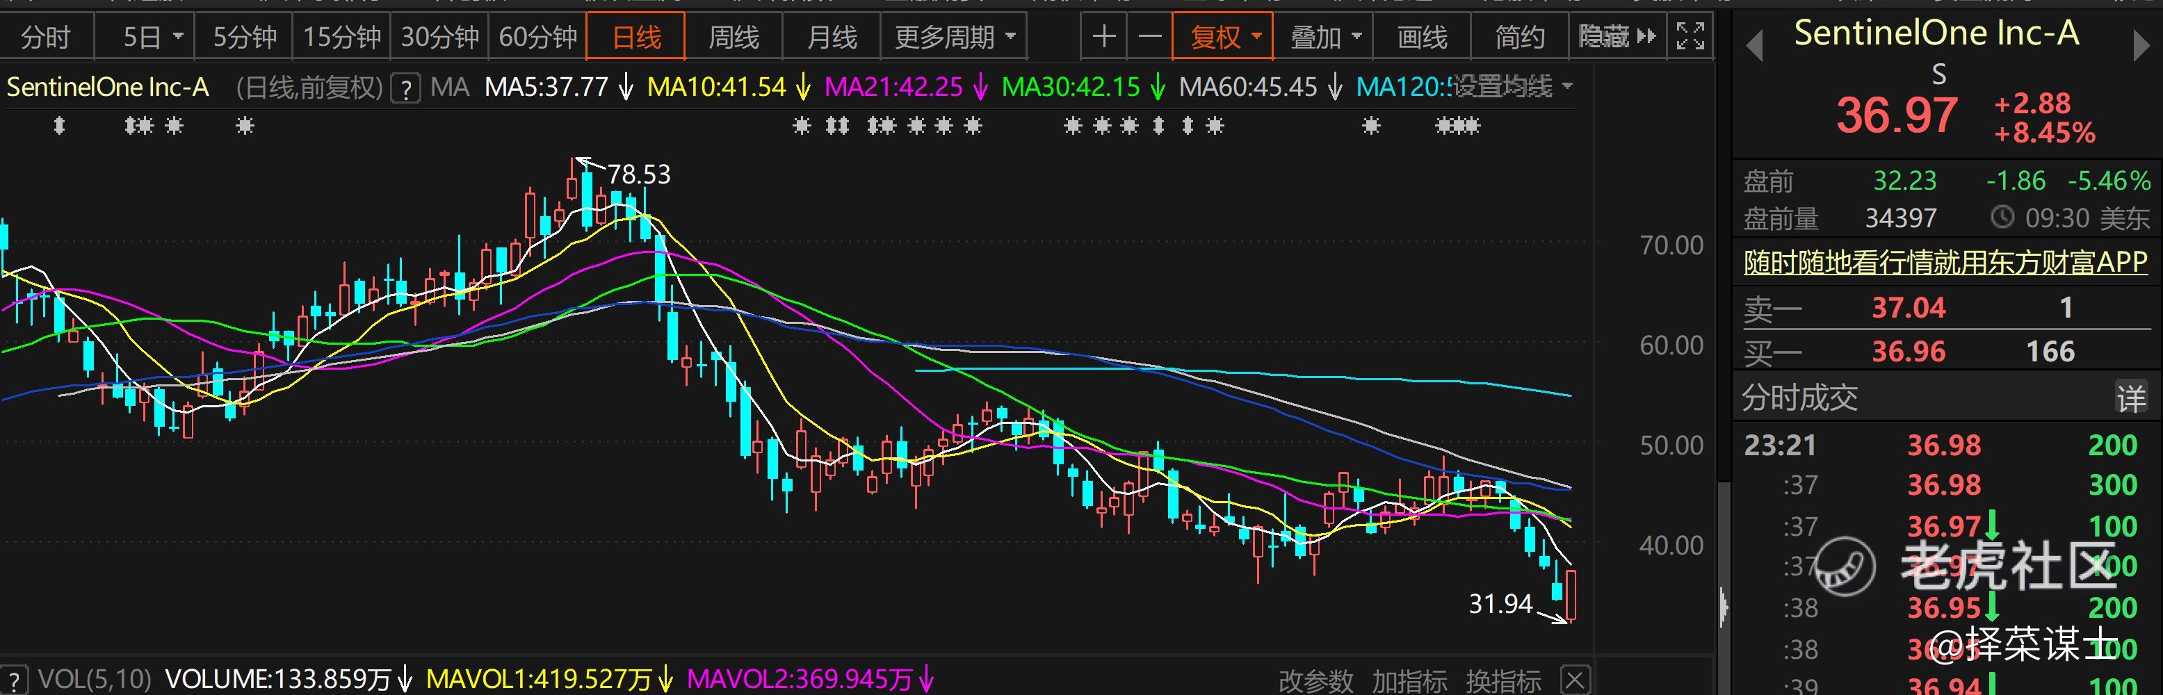Close the volume indicator panel

tap(1574, 680)
